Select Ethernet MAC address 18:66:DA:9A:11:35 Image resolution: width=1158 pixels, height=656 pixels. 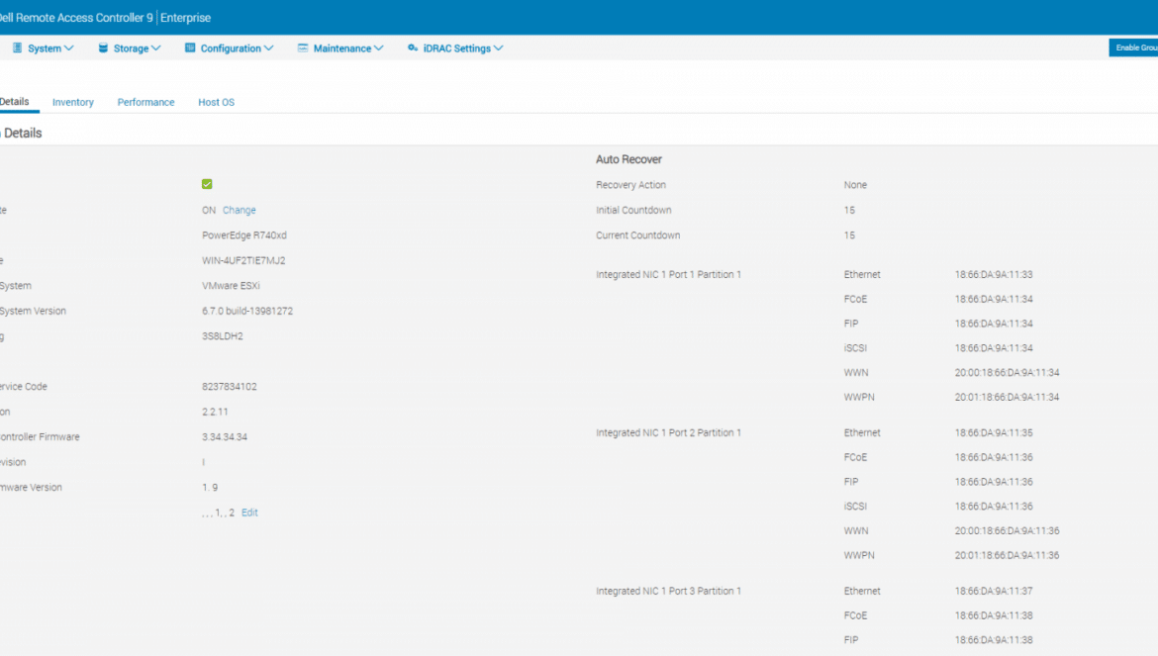coord(994,433)
